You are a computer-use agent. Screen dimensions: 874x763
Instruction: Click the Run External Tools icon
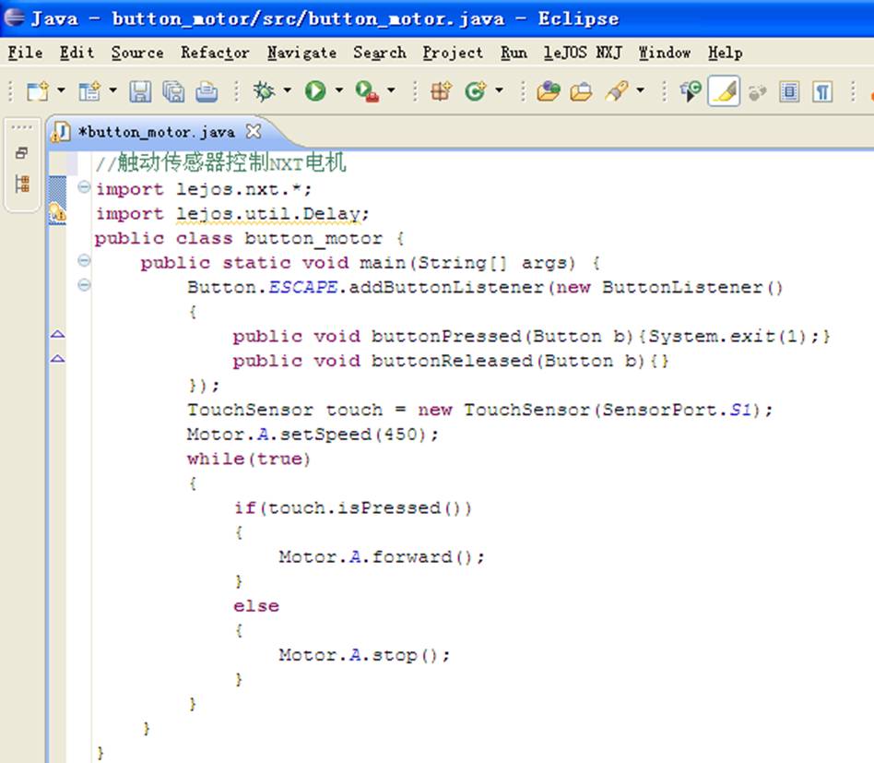tap(367, 91)
